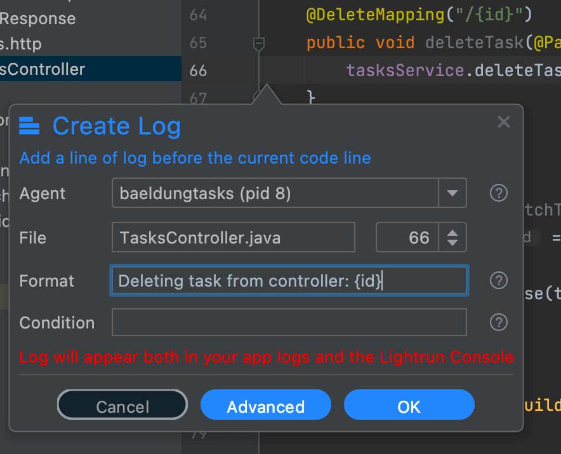Click help icon next to Condition field
The image size is (561, 454).
point(499,322)
